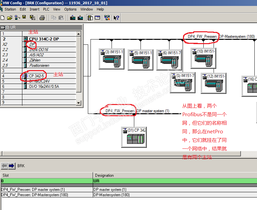Click the rack list scroll down arrow

tap(79, 103)
